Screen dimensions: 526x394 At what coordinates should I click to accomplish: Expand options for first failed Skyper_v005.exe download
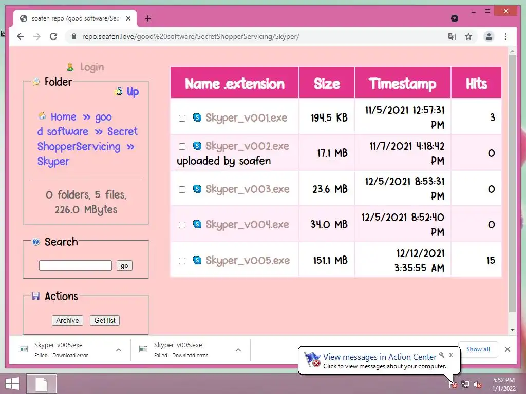click(119, 350)
